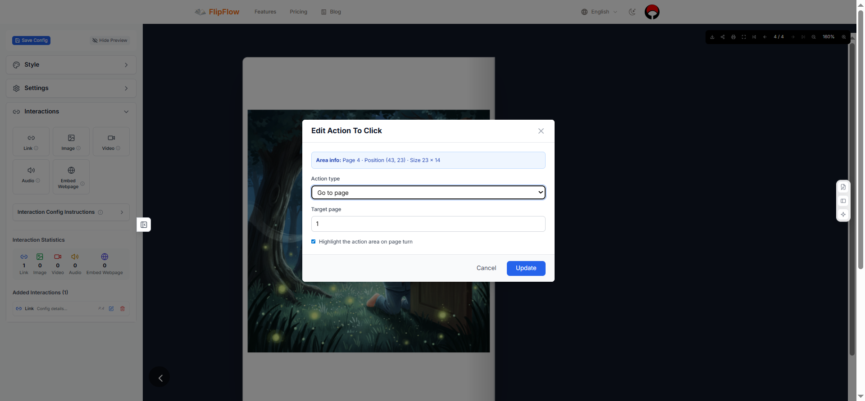Expand the Settings section
The height and width of the screenshot is (401, 865).
pyautogui.click(x=71, y=88)
